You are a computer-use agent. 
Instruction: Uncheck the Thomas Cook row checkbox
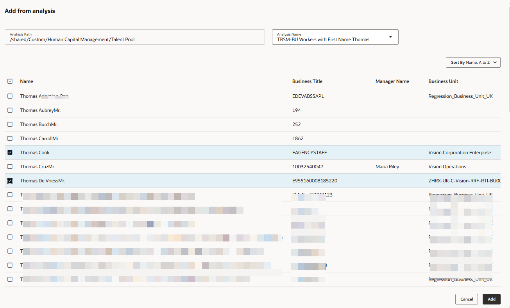tap(10, 153)
